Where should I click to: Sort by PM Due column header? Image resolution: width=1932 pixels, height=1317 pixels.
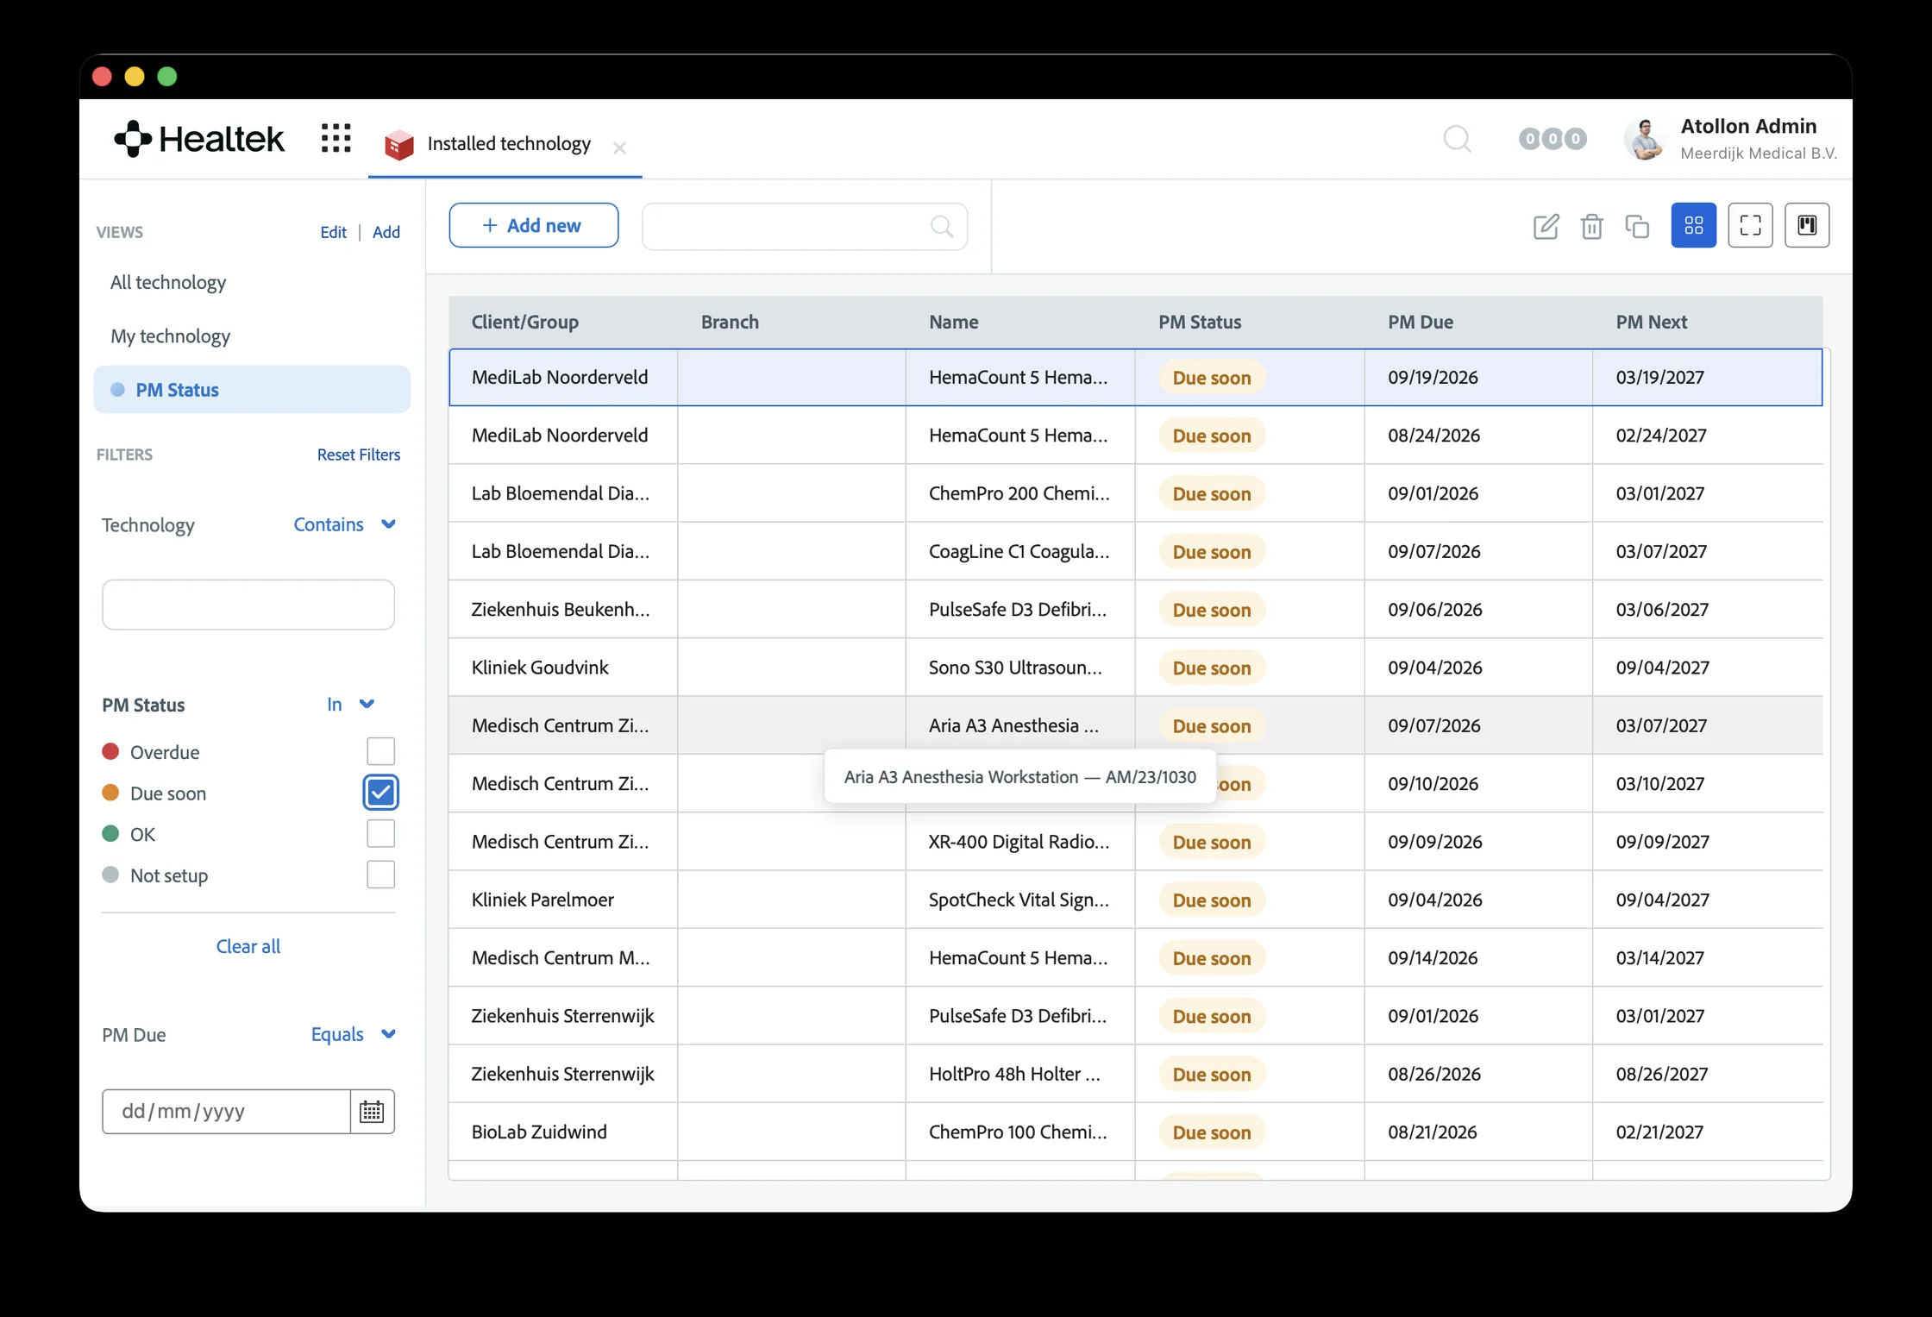1420,322
